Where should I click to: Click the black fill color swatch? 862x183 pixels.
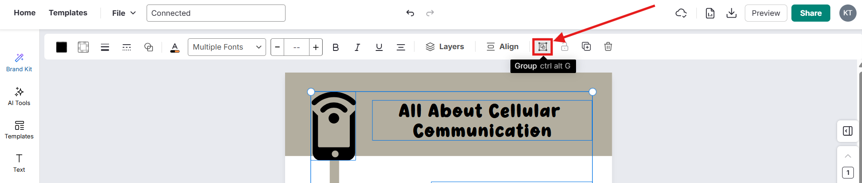(x=62, y=47)
